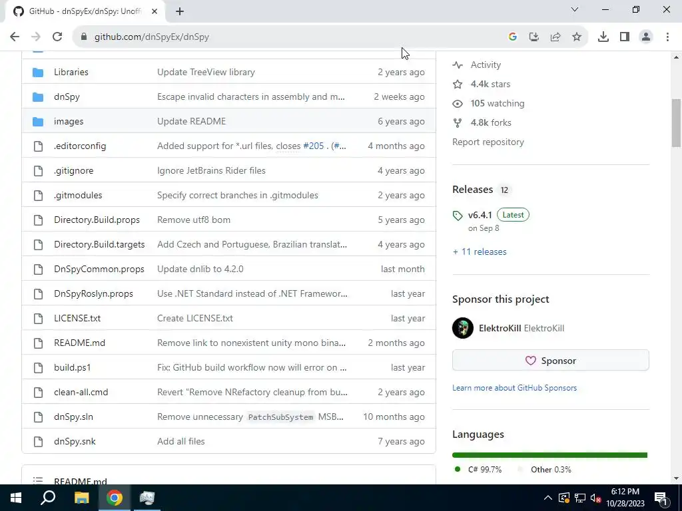Click the green C# language bar
The height and width of the screenshot is (511, 682).
point(549,455)
